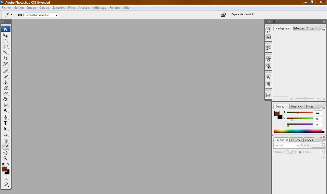
Task: Select the Blur/Smudge tool
Action: tap(6, 105)
